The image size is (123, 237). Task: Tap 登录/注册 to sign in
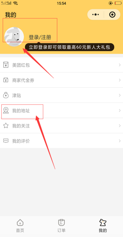(40, 37)
